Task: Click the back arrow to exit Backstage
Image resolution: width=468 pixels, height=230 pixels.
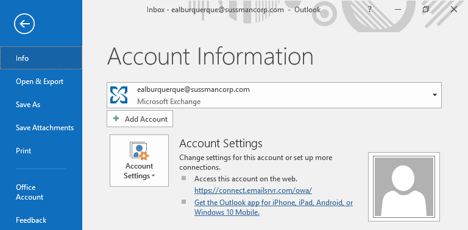Action: coord(24,24)
